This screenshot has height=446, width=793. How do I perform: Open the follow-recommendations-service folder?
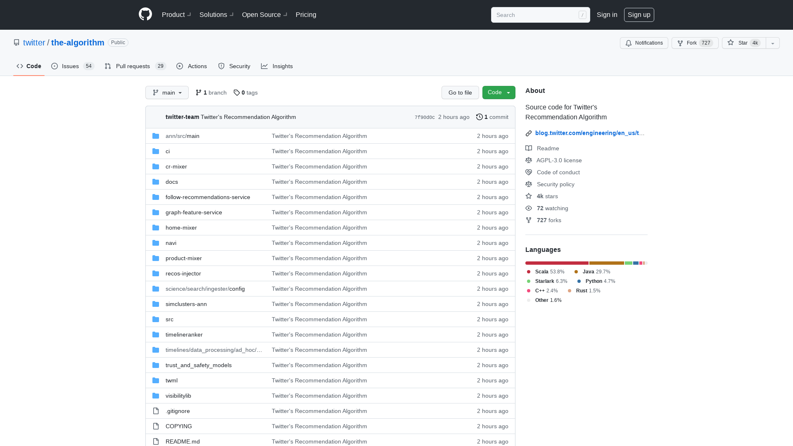[x=208, y=197]
